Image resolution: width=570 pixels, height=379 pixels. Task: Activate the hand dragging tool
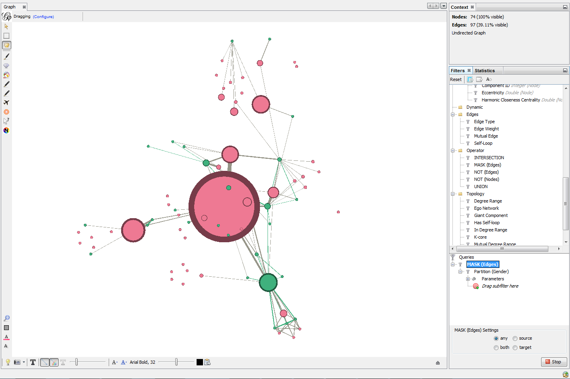pyautogui.click(x=6, y=45)
